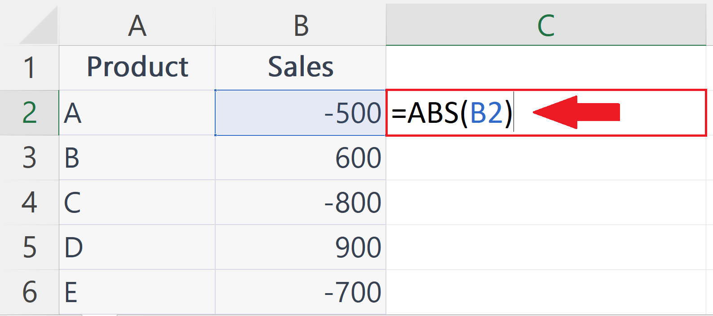Click product cell D in column A

click(137, 247)
